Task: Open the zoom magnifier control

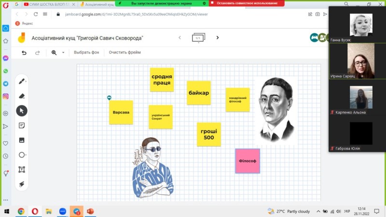Action: point(54,53)
